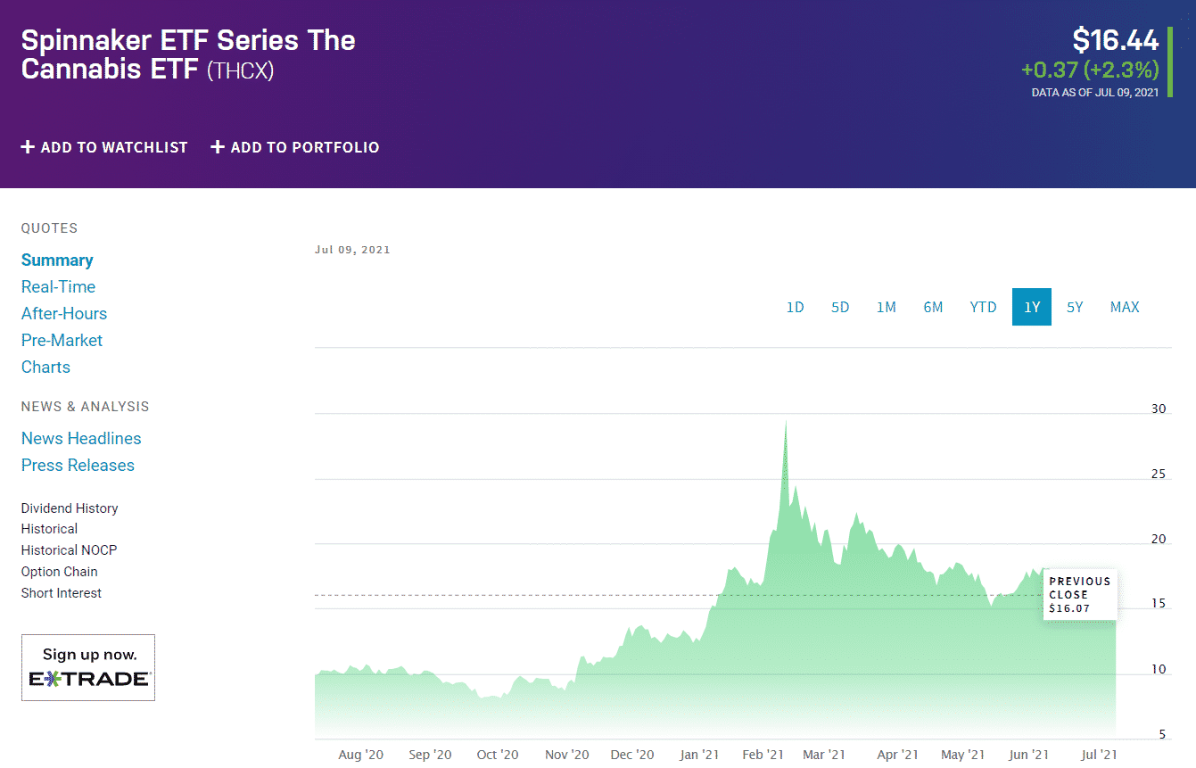Click the Feb '21 axis label
Screen dimensions: 1196x768
coord(763,755)
